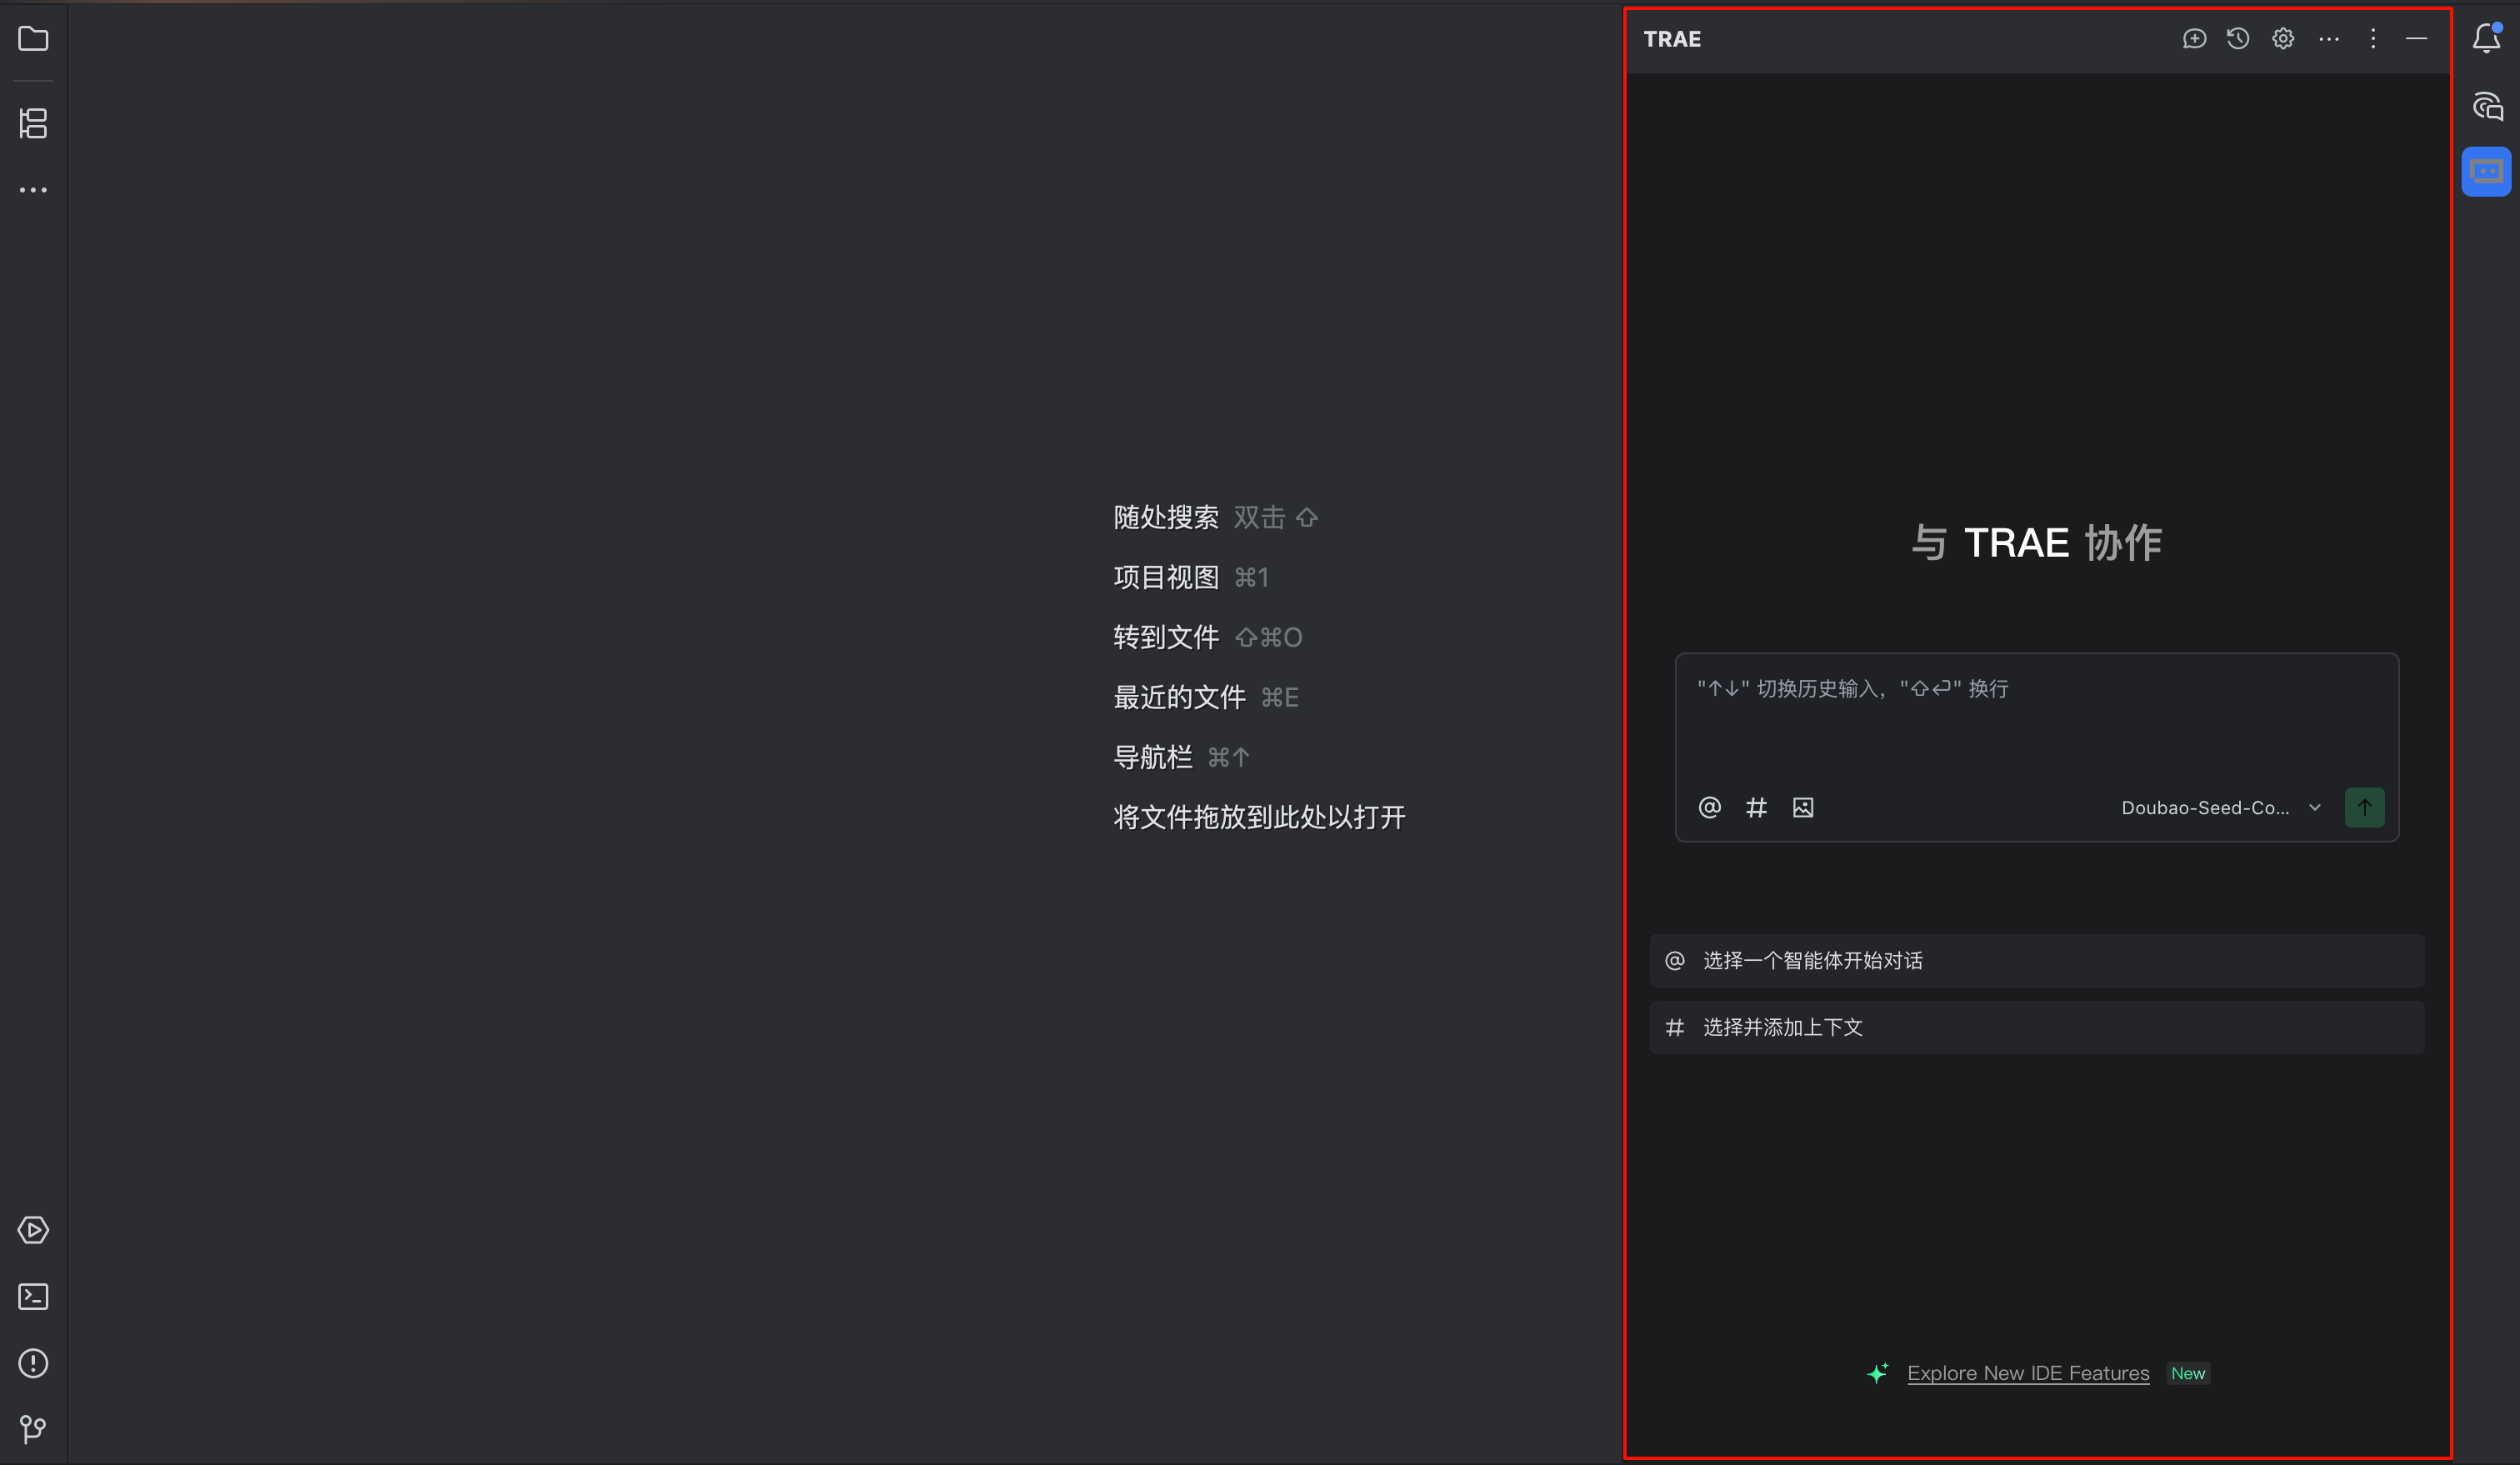Open the vertical options menu in TRAE header
The image size is (2520, 1465).
tap(2373, 39)
